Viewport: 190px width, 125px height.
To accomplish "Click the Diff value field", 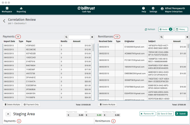I will point(95,115).
